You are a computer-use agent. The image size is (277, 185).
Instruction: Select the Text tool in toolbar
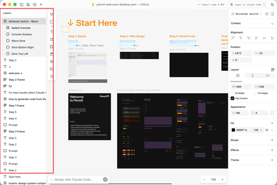coord(52,32)
